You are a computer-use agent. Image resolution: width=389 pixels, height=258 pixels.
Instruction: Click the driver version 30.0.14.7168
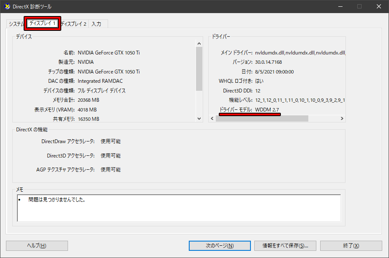[269, 62]
